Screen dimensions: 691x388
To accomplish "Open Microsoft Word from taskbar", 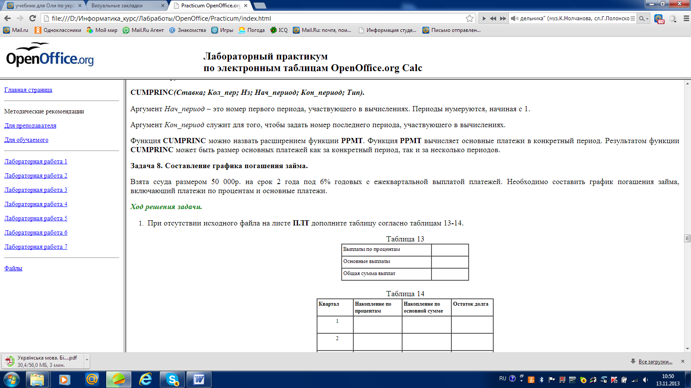I will pos(199,380).
